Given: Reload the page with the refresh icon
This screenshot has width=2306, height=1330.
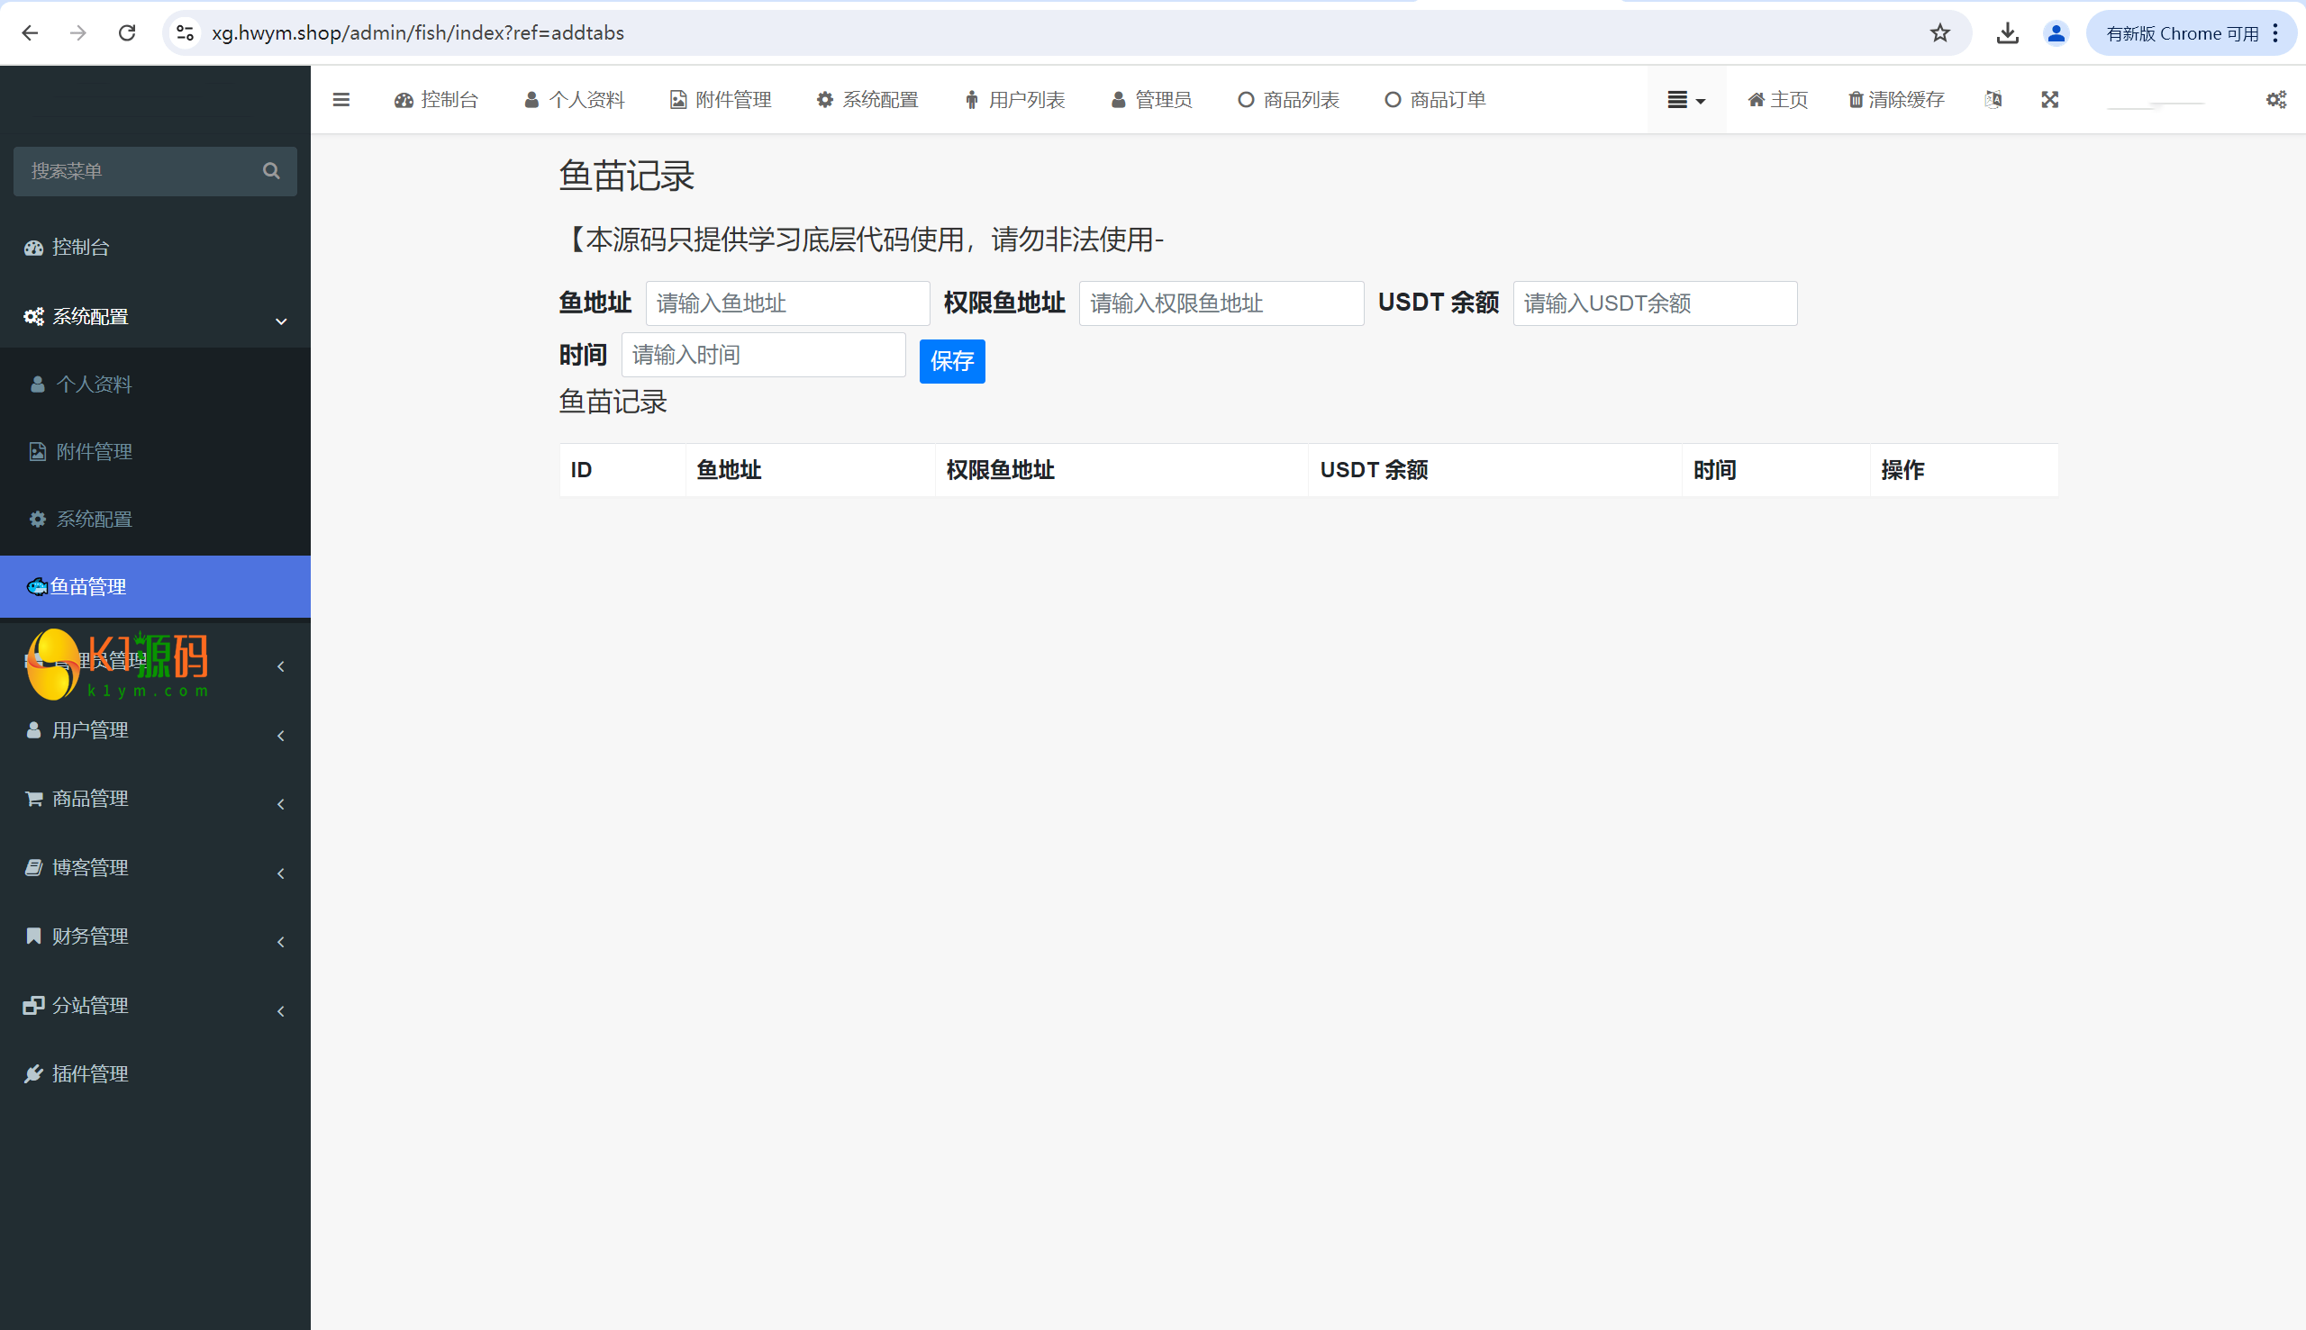Looking at the screenshot, I should 127,33.
